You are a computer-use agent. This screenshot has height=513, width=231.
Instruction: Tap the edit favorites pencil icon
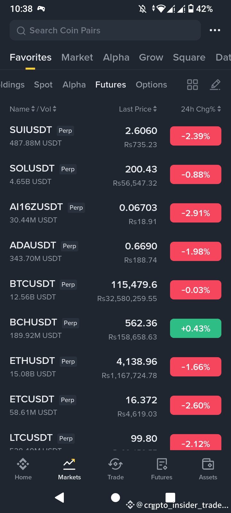tap(215, 85)
